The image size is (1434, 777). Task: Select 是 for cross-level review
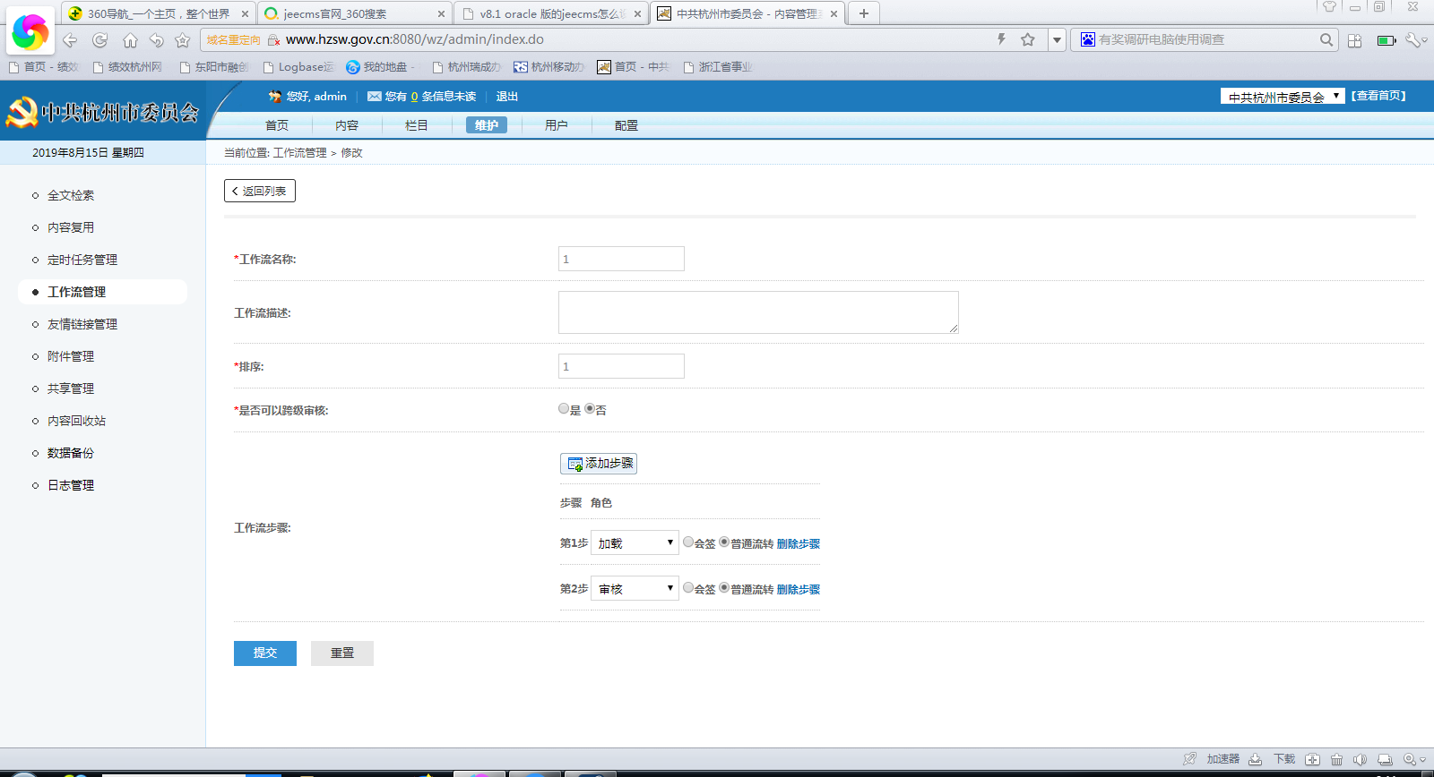(x=564, y=409)
